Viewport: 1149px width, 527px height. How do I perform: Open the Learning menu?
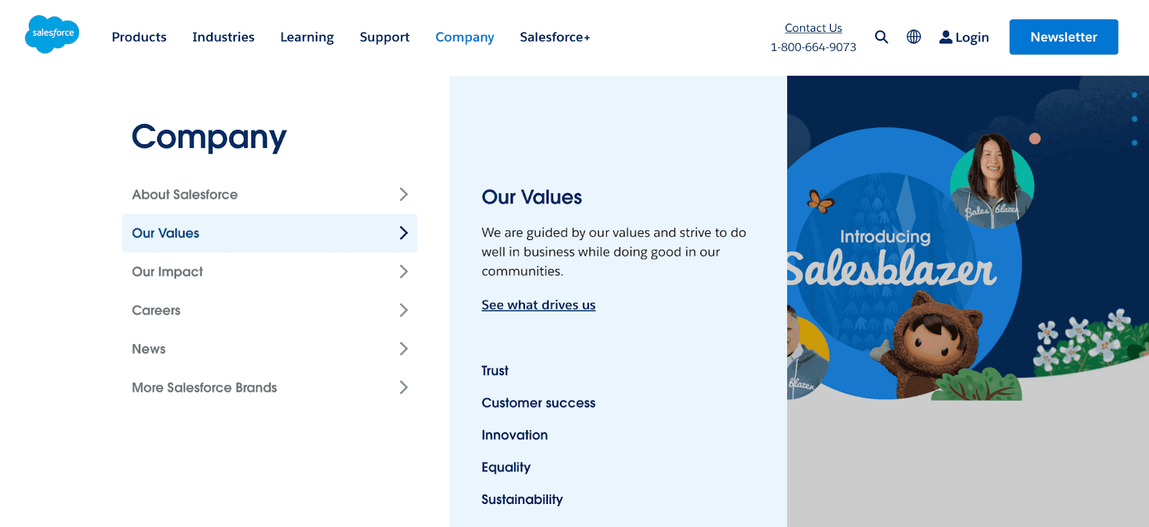pos(307,37)
